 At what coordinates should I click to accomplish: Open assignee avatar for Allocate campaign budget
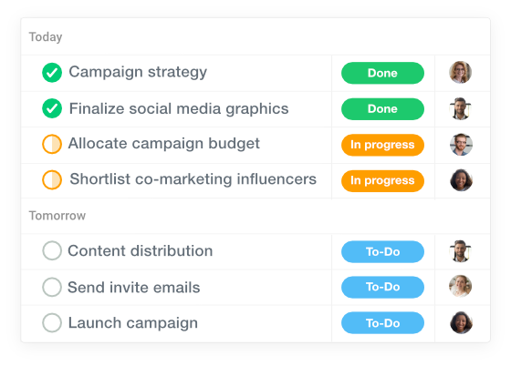(461, 145)
